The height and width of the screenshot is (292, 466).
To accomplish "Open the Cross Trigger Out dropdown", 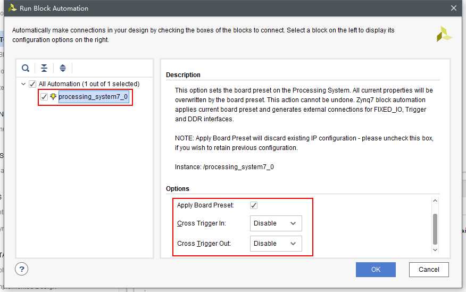I will click(x=276, y=244).
